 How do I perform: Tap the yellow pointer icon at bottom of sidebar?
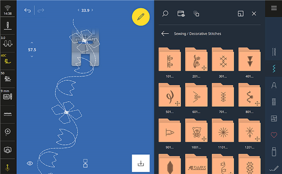tap(8, 168)
